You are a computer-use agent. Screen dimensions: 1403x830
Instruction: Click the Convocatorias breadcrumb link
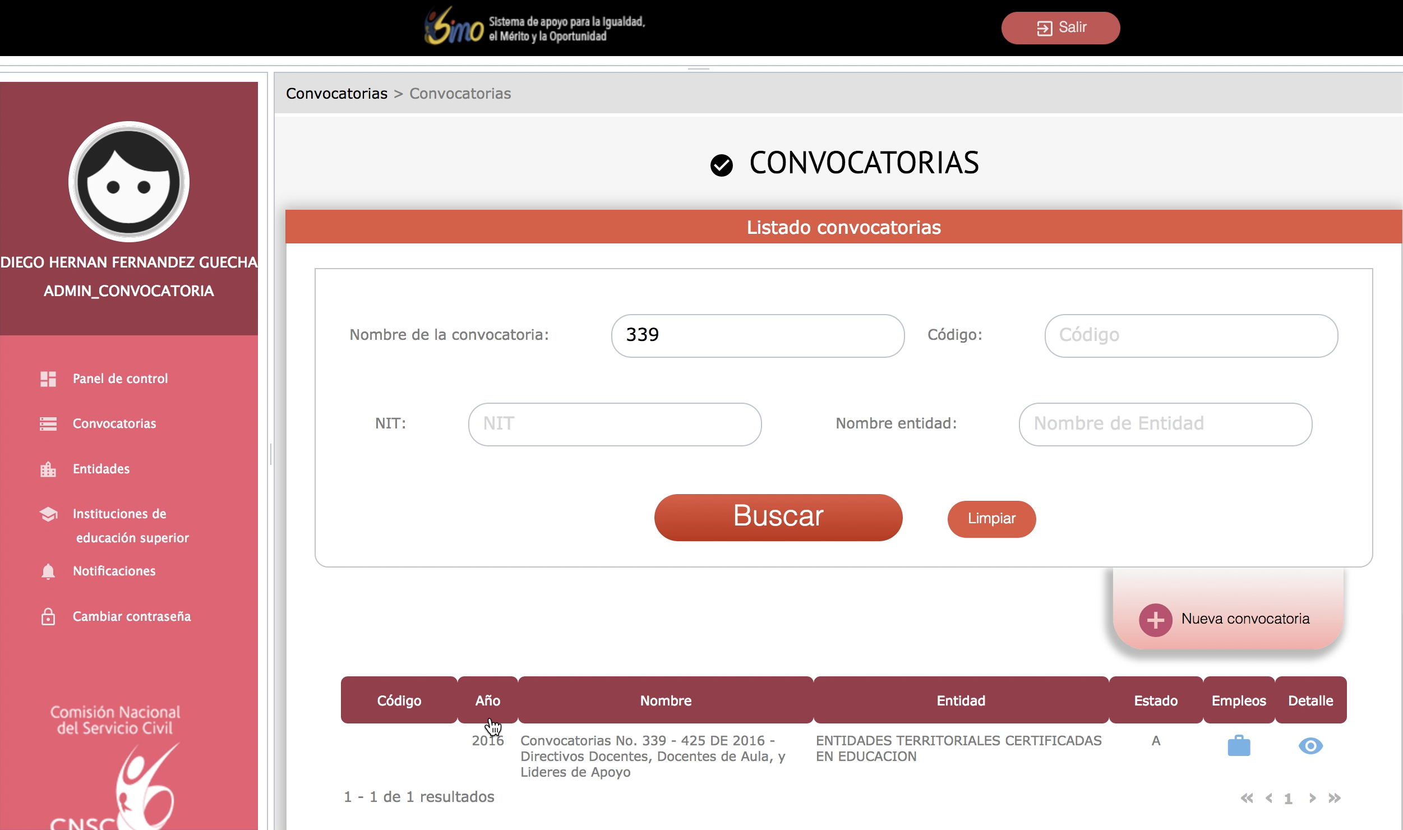pos(336,94)
